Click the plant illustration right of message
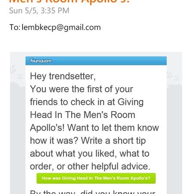This screenshot has height=194, width=194. 173,76
